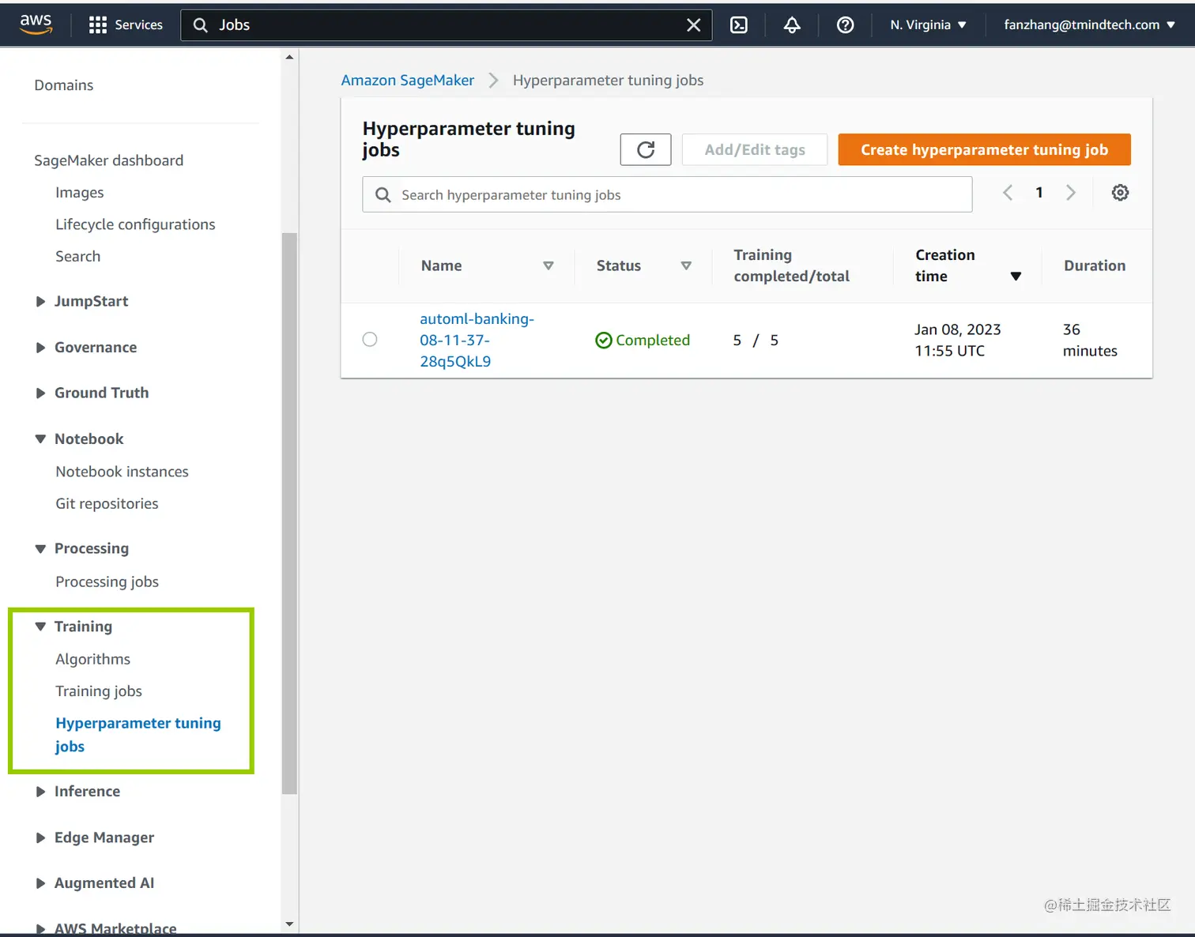
Task: Open the AWS home logo
Action: pos(36,24)
